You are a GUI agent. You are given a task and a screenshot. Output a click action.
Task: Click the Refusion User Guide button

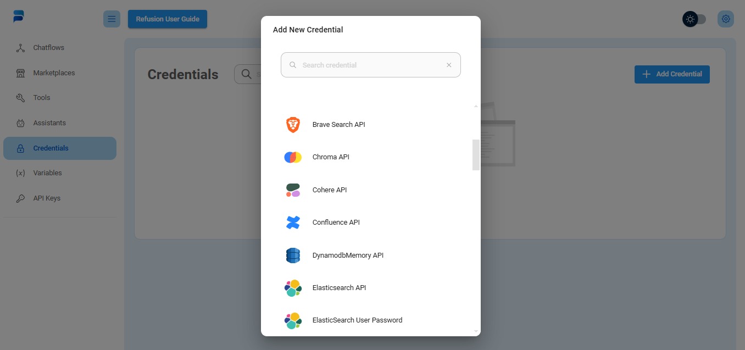coord(168,19)
